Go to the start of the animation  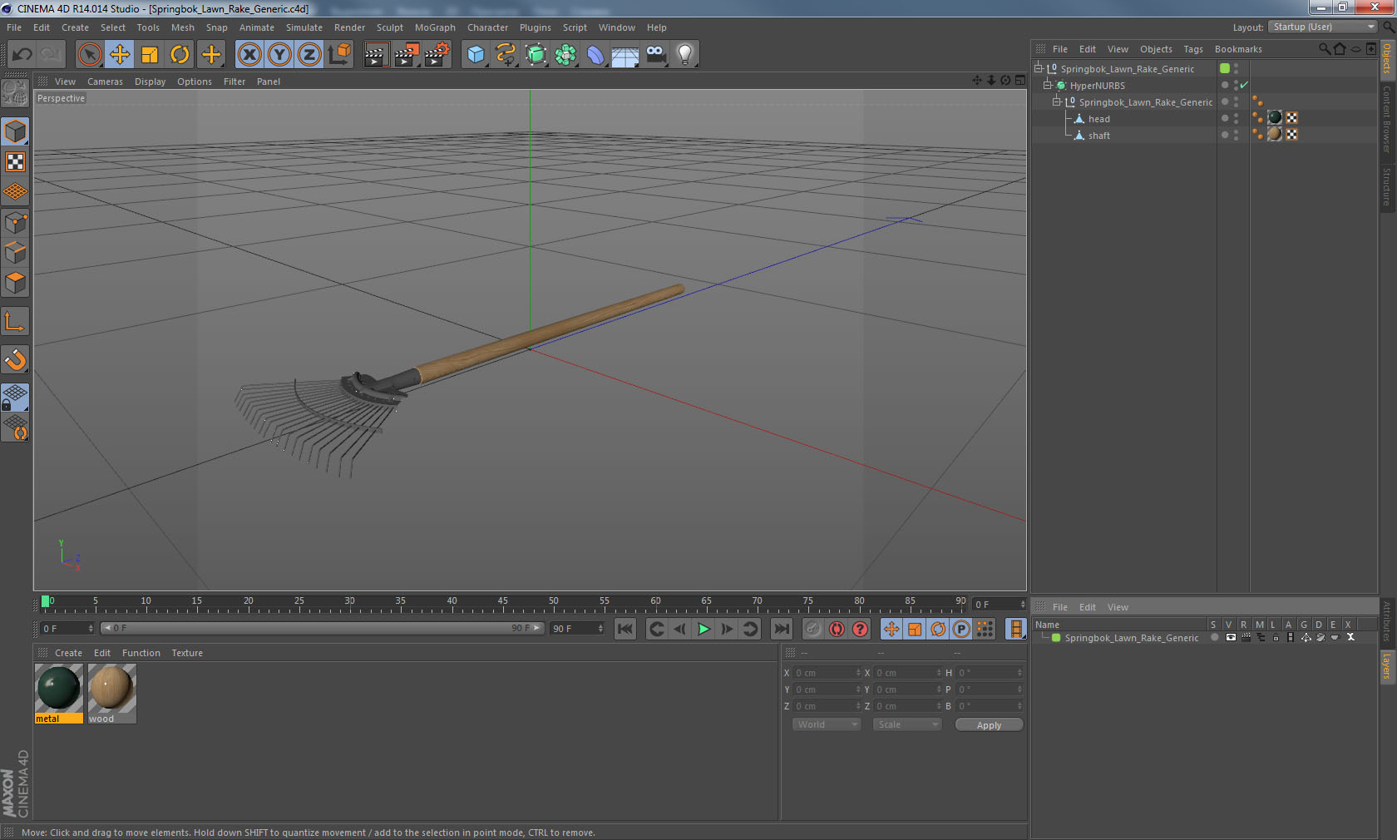[x=625, y=629]
